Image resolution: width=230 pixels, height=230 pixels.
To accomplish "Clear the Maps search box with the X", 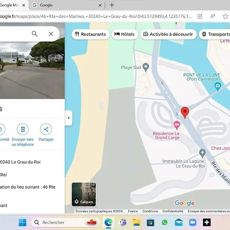I will 51,34.
